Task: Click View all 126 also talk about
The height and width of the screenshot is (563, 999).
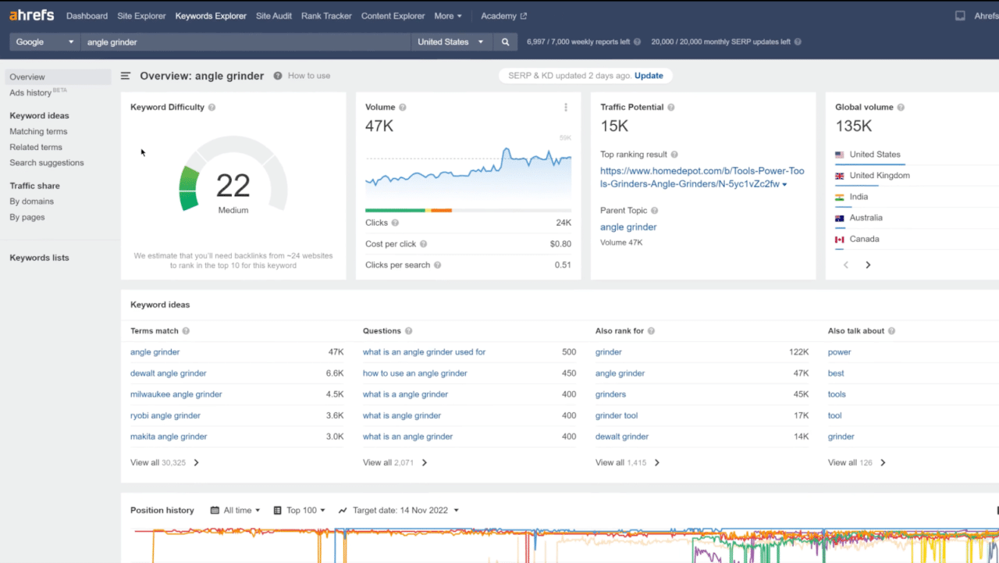Action: click(857, 462)
